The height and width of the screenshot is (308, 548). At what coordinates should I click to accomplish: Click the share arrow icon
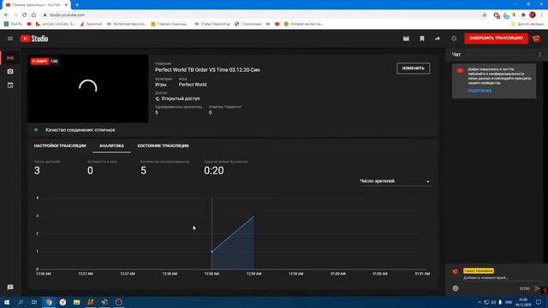[x=438, y=38]
